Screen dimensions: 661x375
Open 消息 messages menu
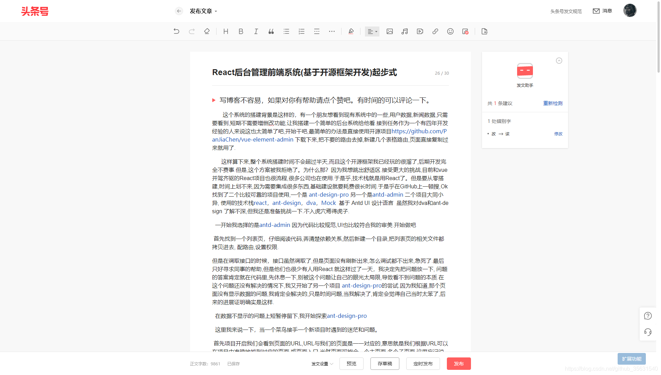(x=602, y=11)
